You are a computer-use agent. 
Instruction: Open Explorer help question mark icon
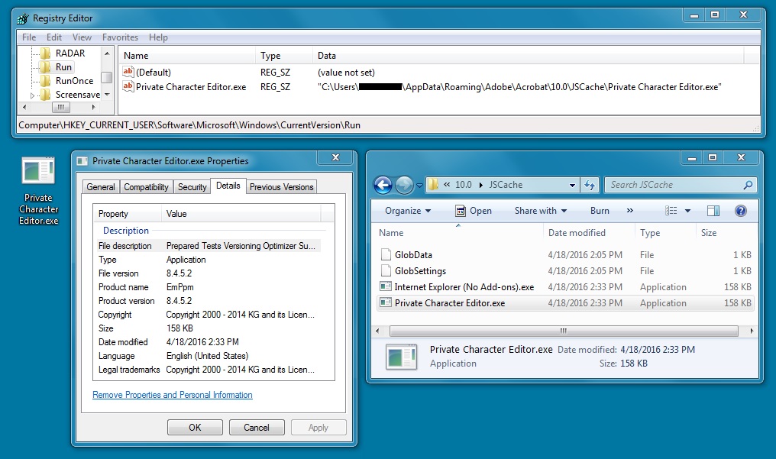click(x=740, y=211)
